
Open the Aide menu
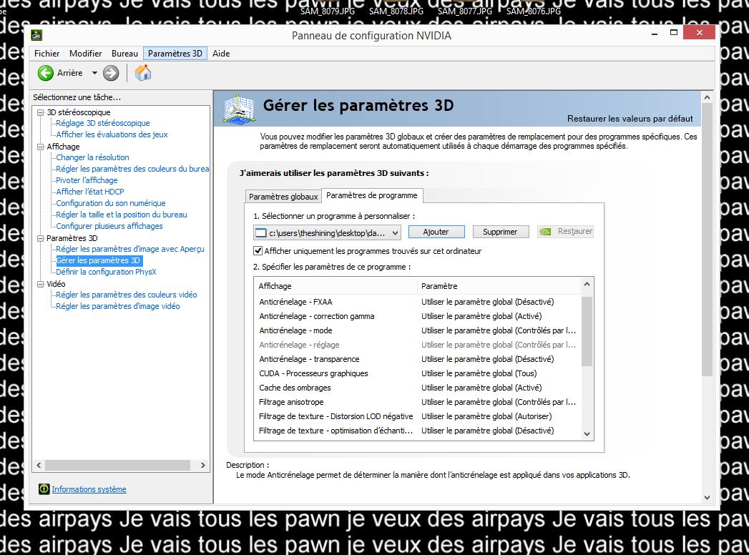click(221, 54)
